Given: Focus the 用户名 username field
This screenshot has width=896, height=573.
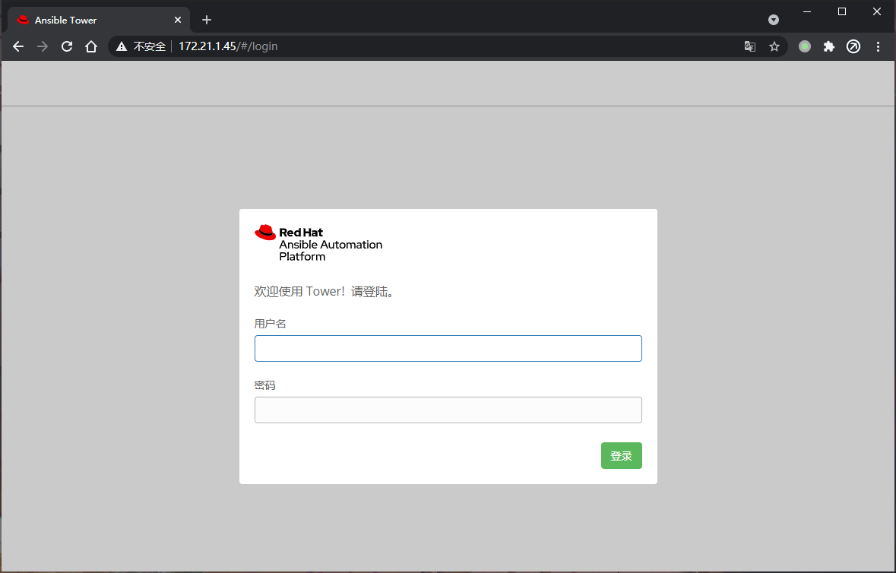Looking at the screenshot, I should tap(448, 348).
